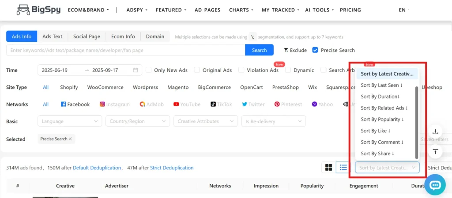
Task: Click the end date 2025-09-17 field
Action: click(105, 70)
